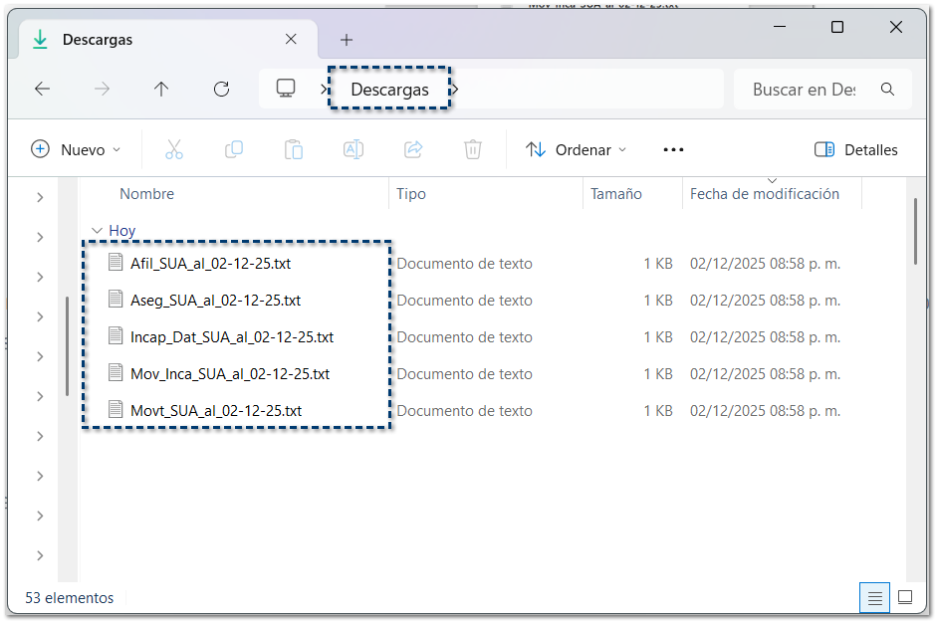Viewport: 938px width, 624px height.
Task: Click the Incap_Dat_SUA_al_02-12-25.txt file icon
Action: 116,336
